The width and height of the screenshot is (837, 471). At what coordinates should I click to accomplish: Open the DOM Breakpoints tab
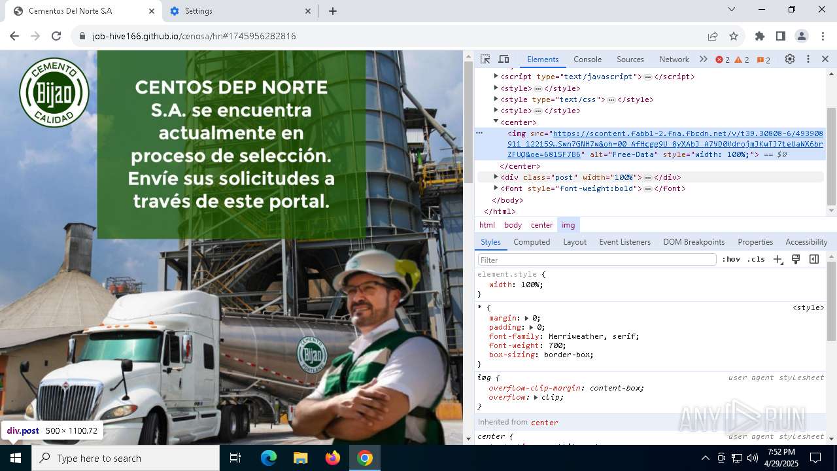pyautogui.click(x=694, y=242)
